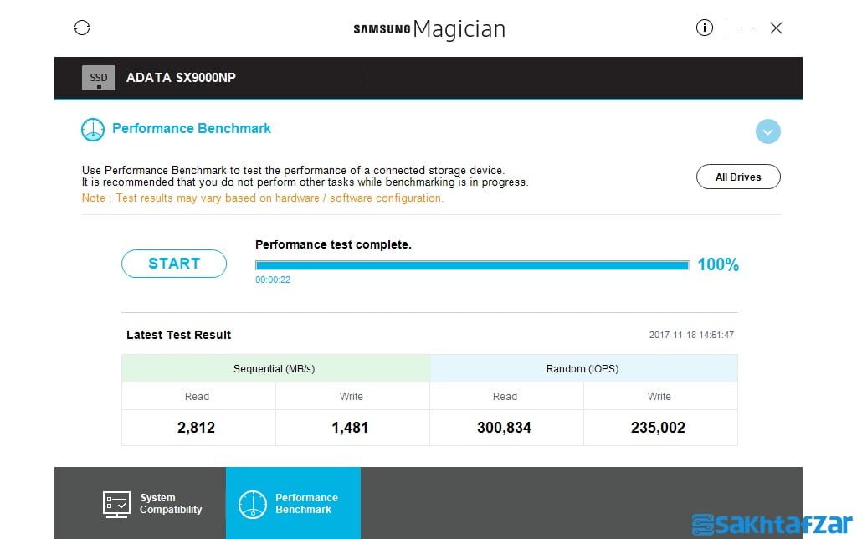Minimize the Samsung Magician window
The width and height of the screenshot is (857, 539).
tap(747, 28)
